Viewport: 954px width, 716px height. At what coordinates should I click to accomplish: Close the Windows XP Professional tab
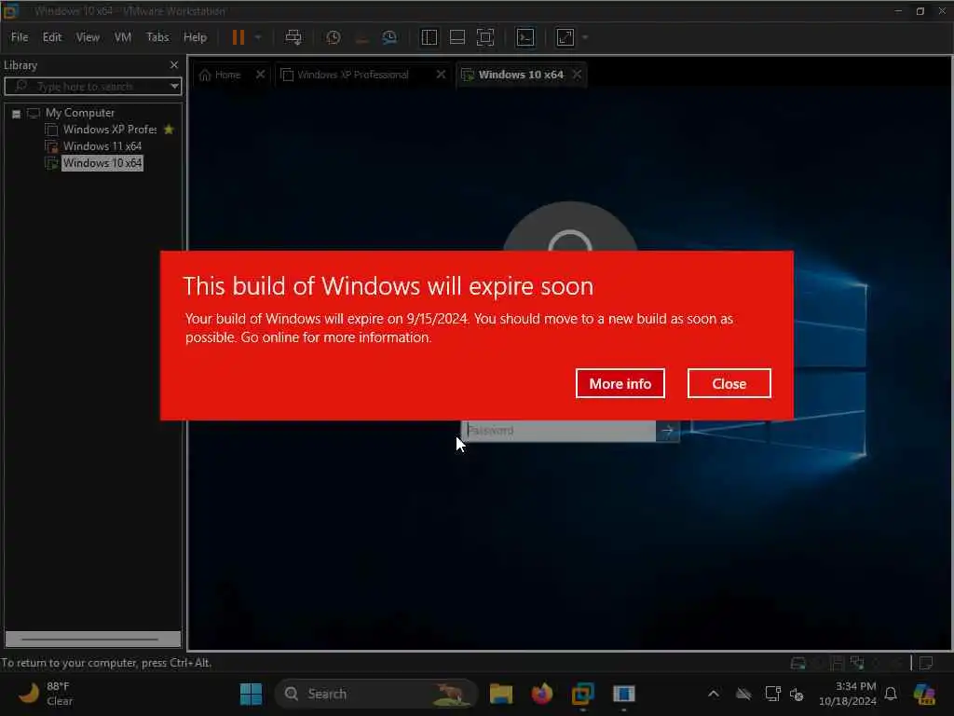click(441, 75)
